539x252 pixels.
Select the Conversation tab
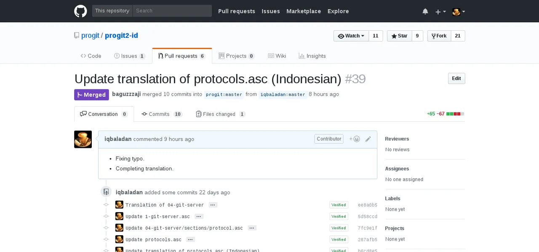[104, 114]
